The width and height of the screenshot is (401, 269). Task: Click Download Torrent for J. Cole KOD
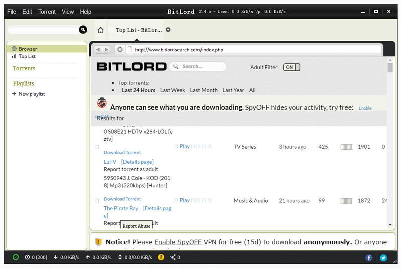click(x=122, y=199)
